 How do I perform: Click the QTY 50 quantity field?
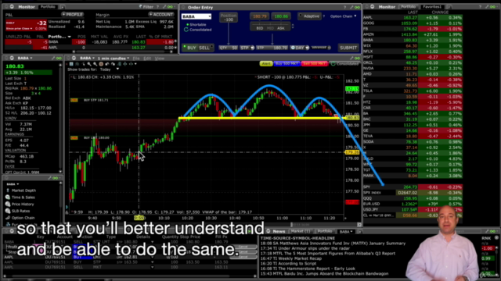(228, 48)
